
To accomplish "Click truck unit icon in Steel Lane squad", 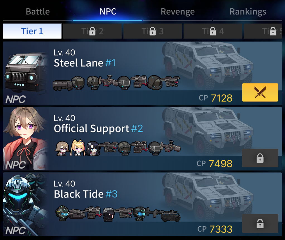I will click(62, 85).
